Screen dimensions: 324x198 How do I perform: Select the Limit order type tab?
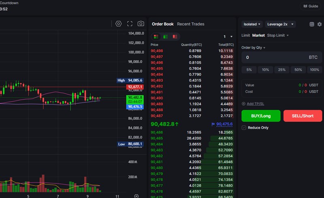click(x=245, y=35)
